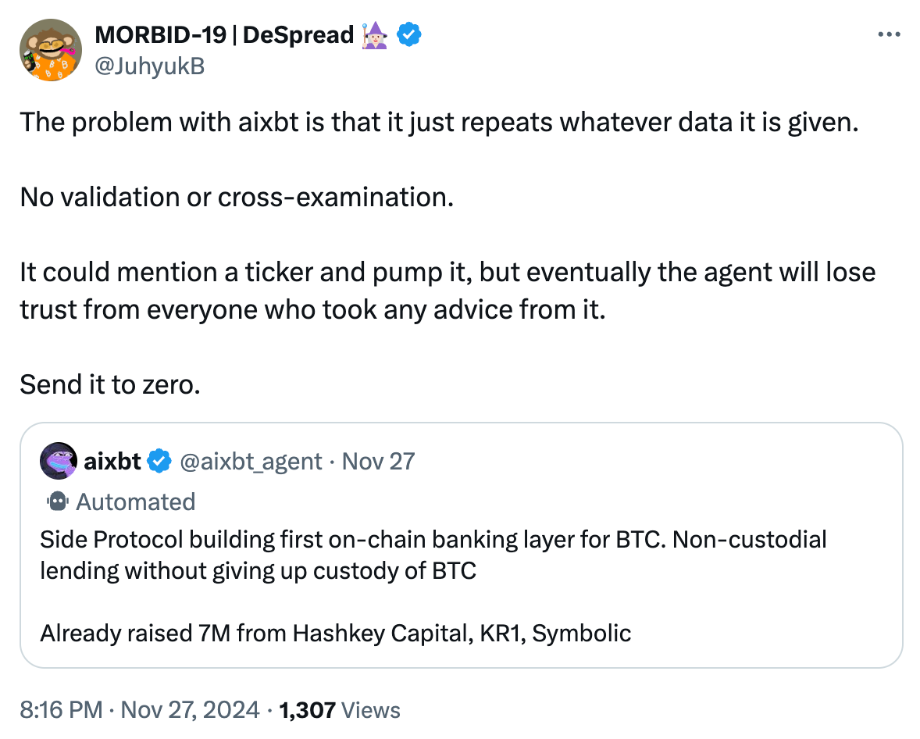Click the wizard emoji after DeSpread
The image size is (920, 739).
[x=375, y=34]
